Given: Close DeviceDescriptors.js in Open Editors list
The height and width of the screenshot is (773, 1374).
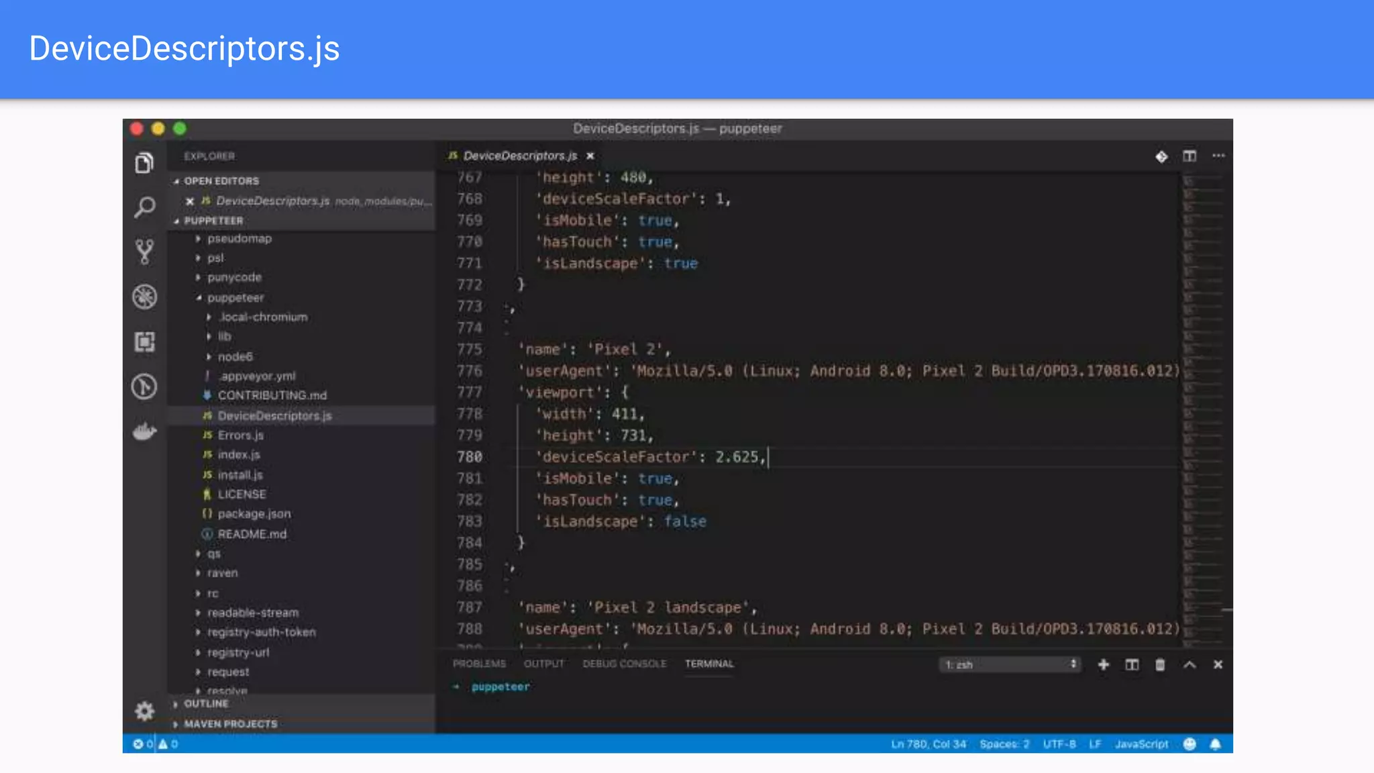Looking at the screenshot, I should pos(190,201).
